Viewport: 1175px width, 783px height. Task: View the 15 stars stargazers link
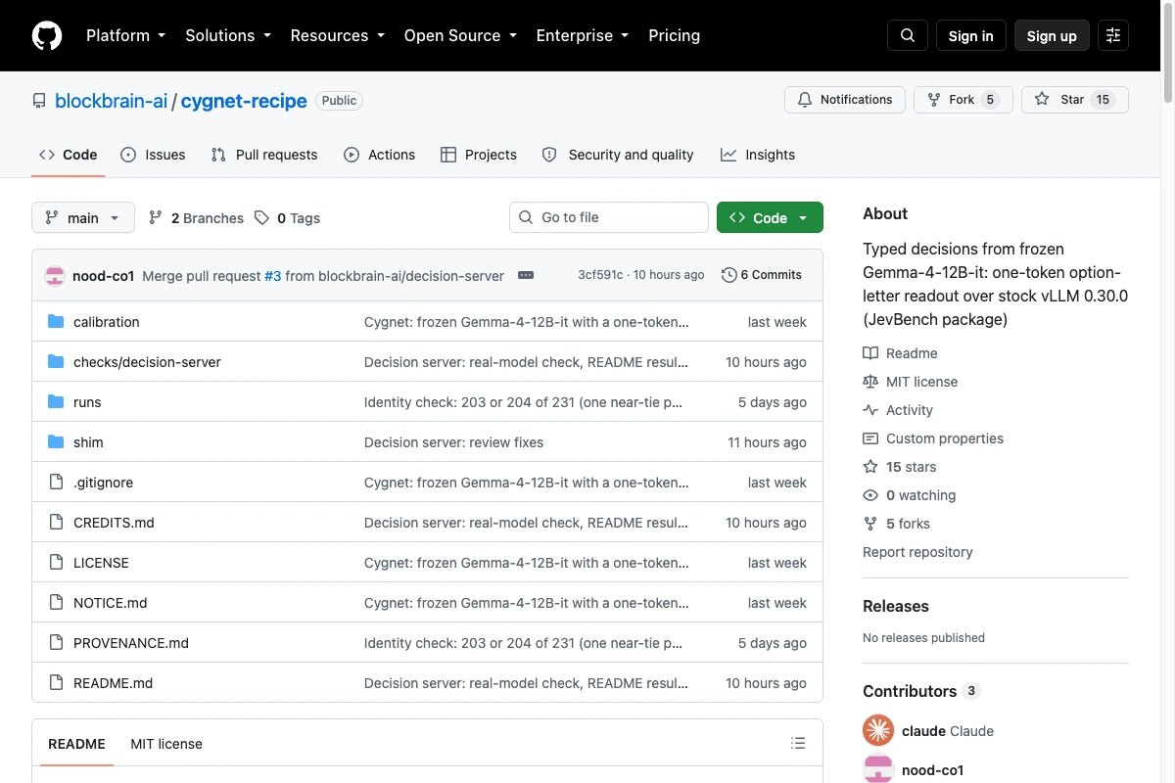click(899, 467)
